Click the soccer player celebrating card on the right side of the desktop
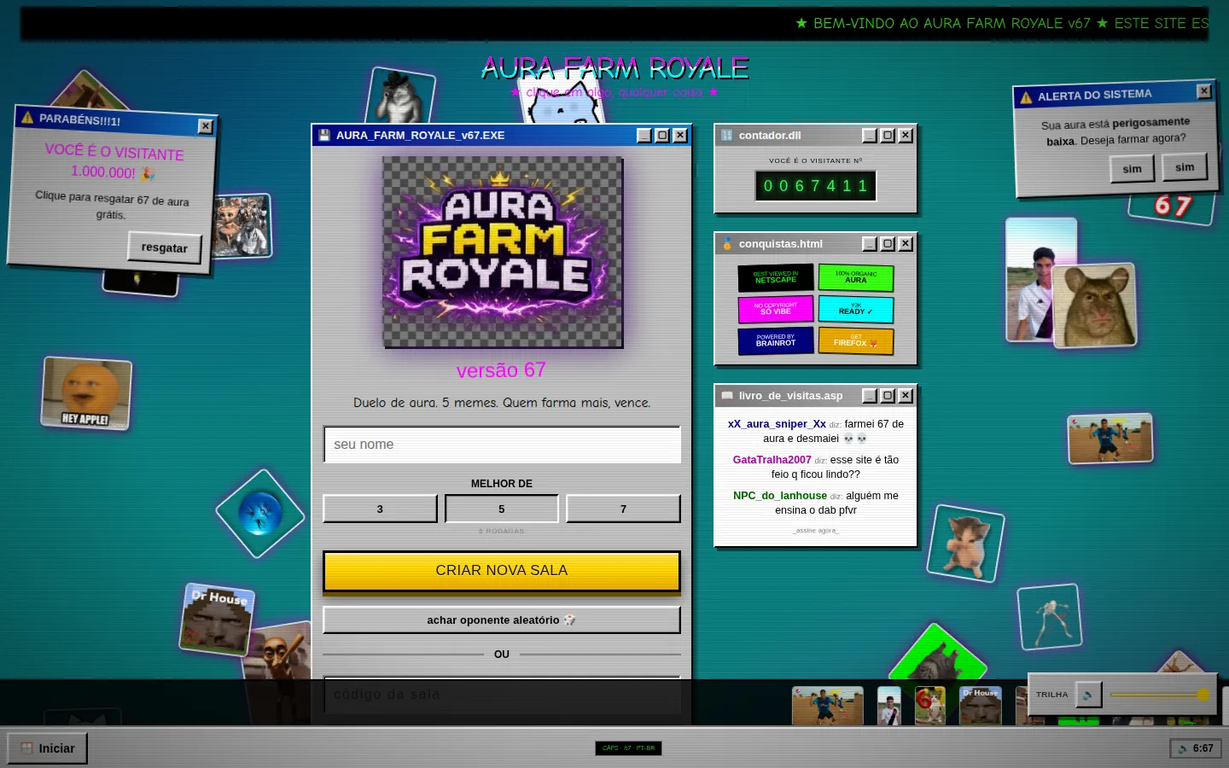Screen dimensions: 1229x768 [1110, 439]
